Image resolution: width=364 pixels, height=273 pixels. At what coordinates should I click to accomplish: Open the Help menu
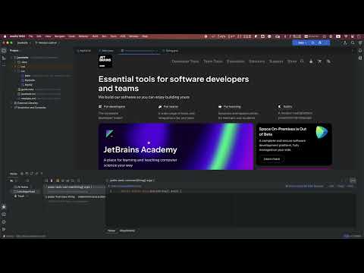click(145, 36)
